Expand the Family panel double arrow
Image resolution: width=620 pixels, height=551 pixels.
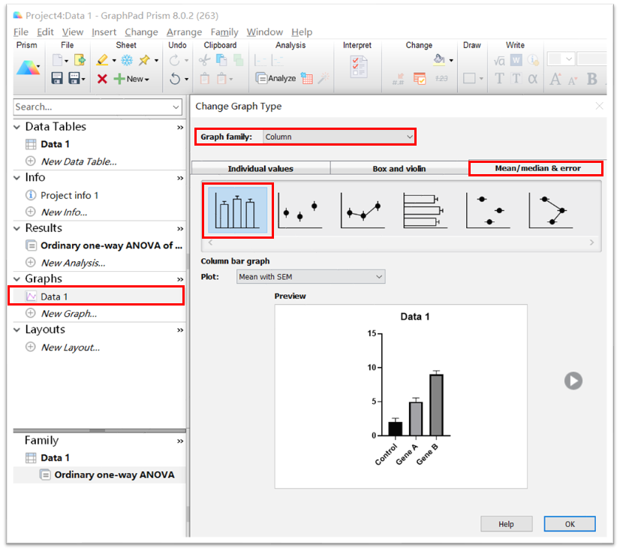(180, 441)
